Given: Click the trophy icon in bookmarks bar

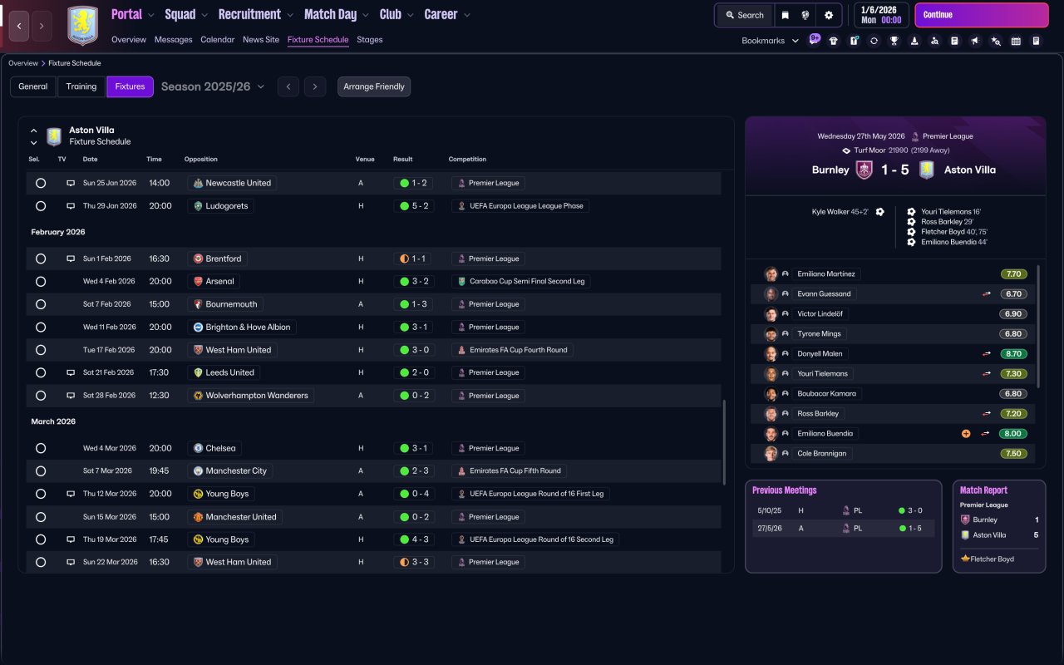Looking at the screenshot, I should [x=894, y=41].
